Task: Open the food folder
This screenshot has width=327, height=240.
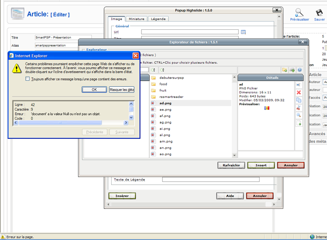Action: click(x=163, y=84)
